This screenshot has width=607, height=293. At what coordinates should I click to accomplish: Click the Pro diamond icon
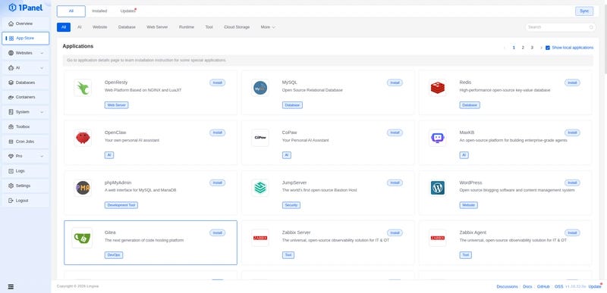tap(11, 157)
